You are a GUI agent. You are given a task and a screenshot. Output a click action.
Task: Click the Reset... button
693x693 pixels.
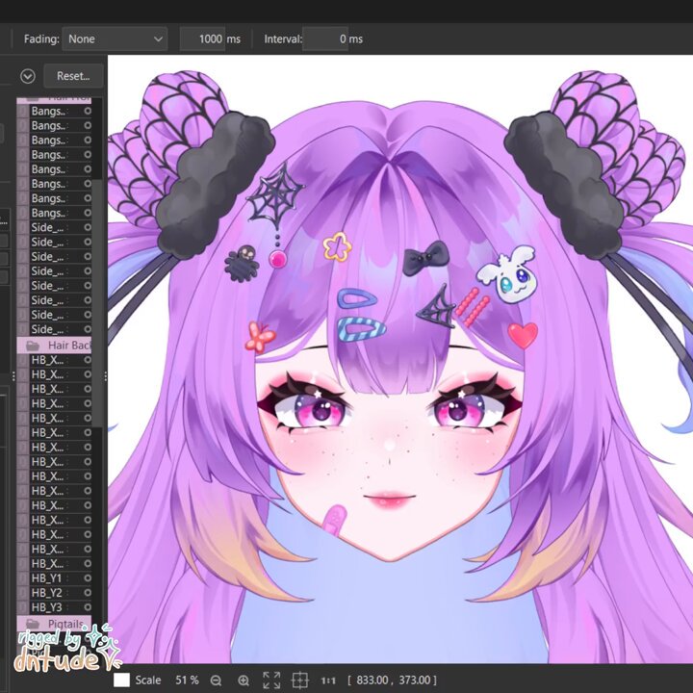pos(73,76)
